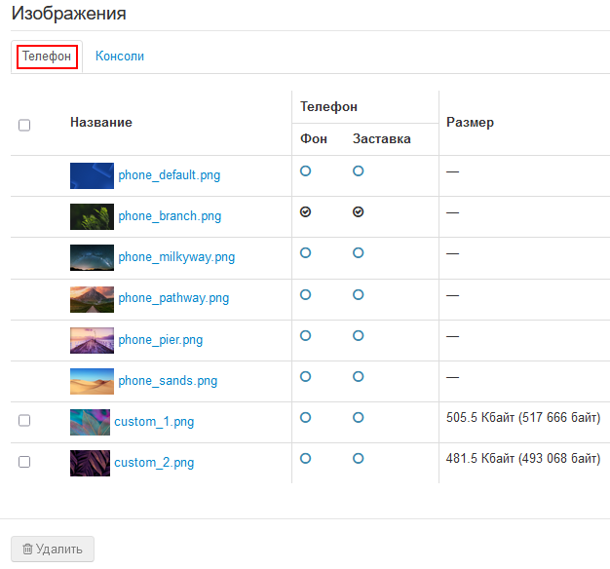Click the Удалить delete button

53,550
